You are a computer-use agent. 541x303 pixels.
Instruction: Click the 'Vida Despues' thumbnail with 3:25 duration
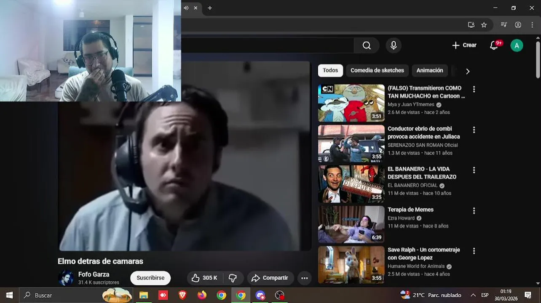click(x=351, y=184)
